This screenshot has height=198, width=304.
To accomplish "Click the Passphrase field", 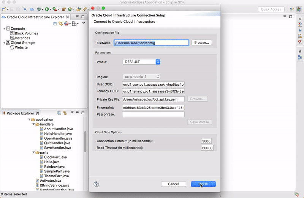I will [153, 115].
